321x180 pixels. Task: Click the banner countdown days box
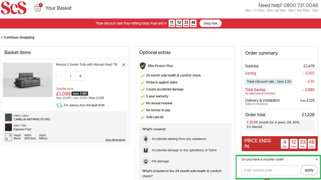tap(172, 23)
